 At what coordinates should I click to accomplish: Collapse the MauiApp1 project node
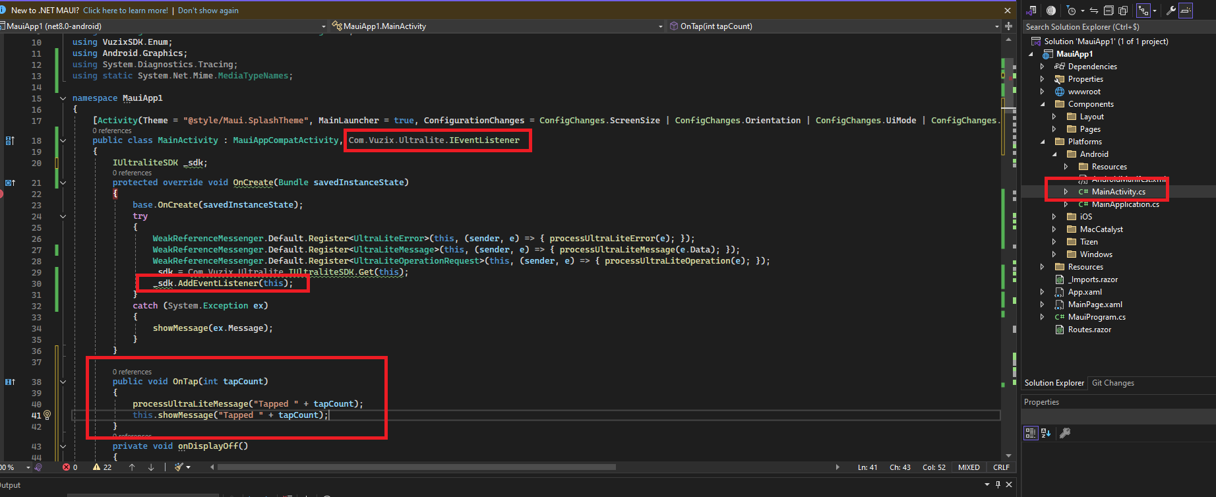1031,54
